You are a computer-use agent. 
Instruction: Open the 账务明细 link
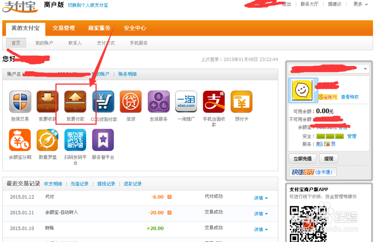(127, 74)
